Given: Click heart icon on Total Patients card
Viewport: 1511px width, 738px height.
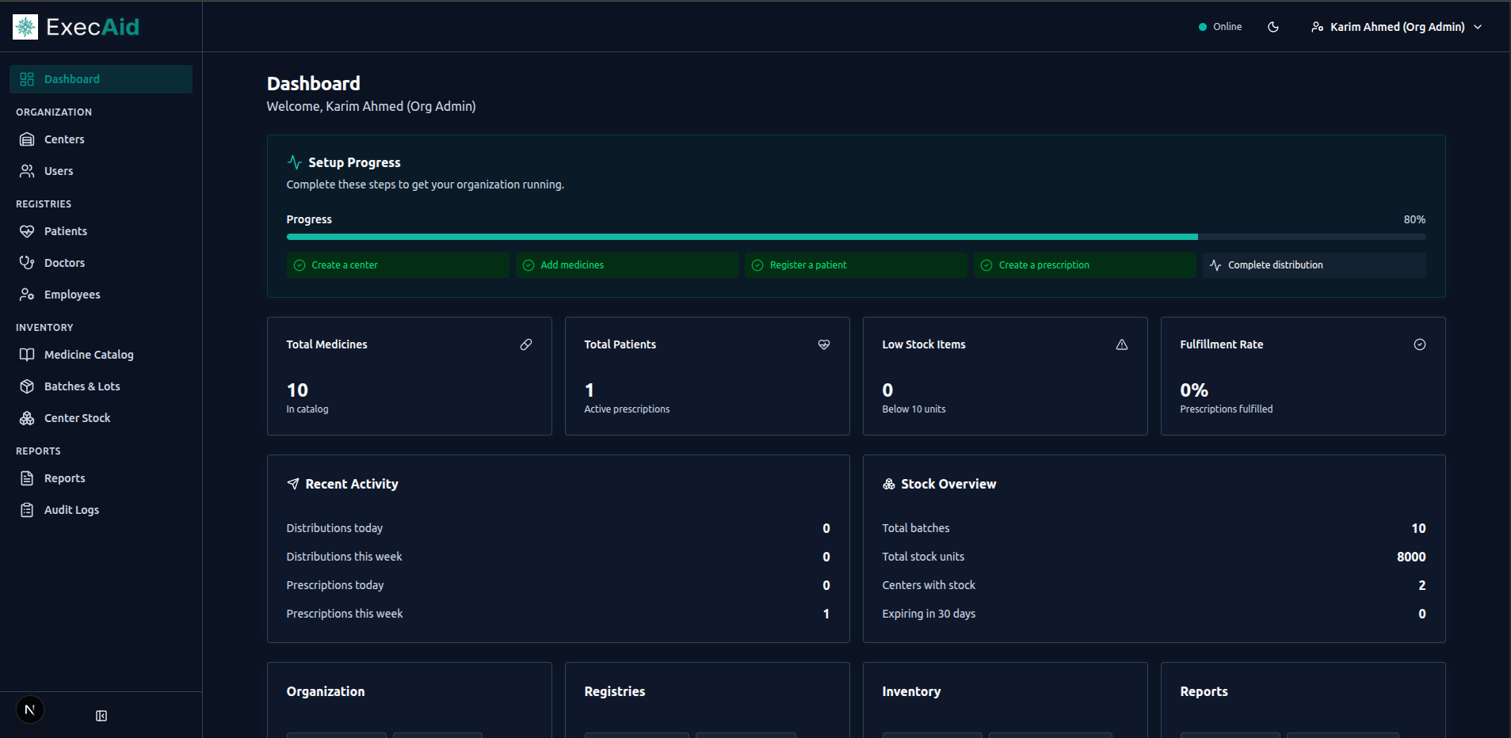Looking at the screenshot, I should 824,344.
